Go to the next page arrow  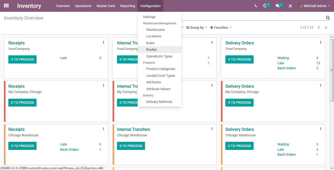click(326, 27)
